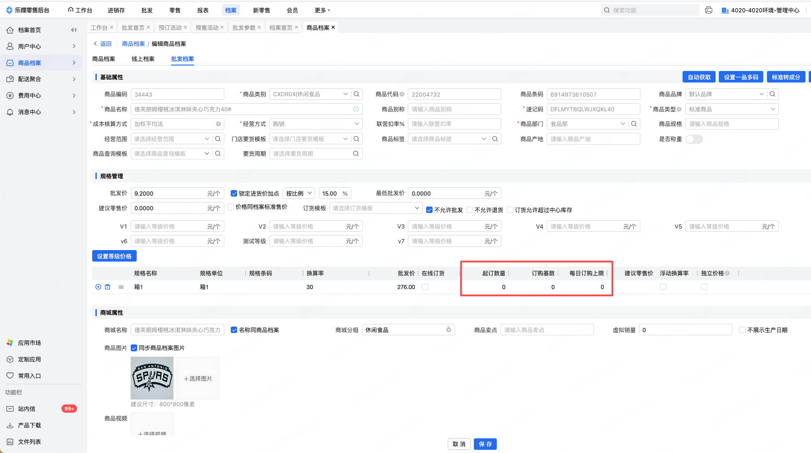This screenshot has height=453, width=811.
Task: Collapse the sidebar with the fold icon
Action: click(73, 30)
